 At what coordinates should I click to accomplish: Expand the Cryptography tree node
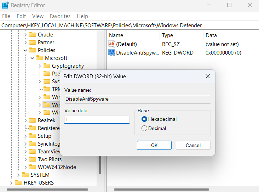tap(40, 66)
